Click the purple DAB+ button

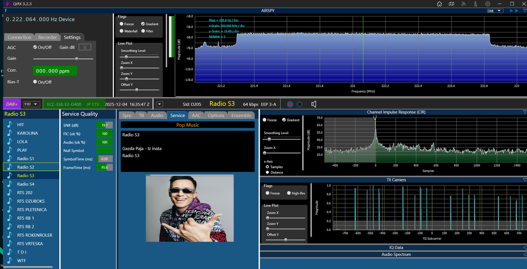point(12,104)
